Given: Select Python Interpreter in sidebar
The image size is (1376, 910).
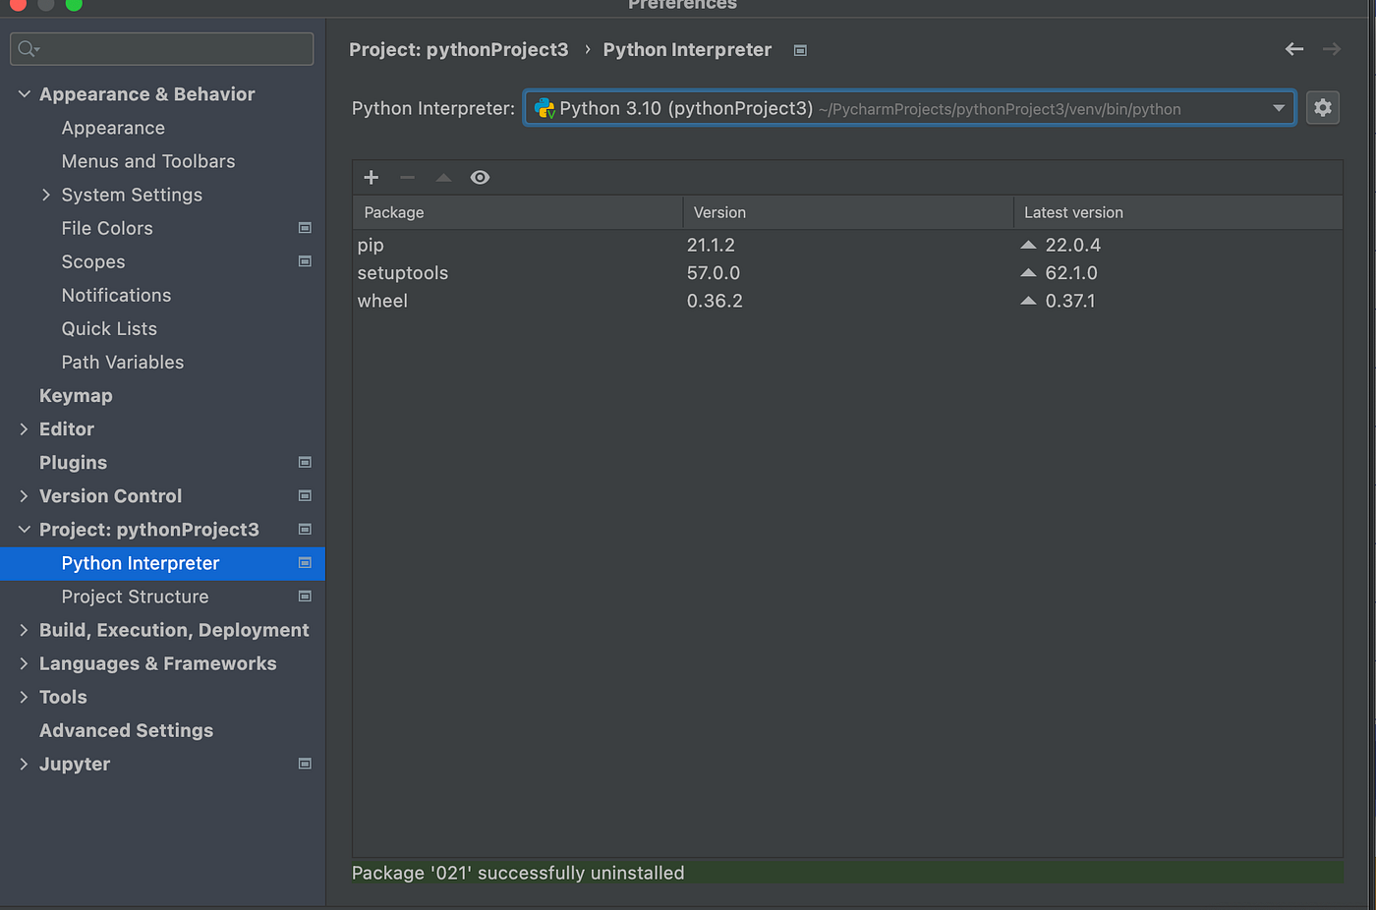Looking at the screenshot, I should (x=162, y=563).
